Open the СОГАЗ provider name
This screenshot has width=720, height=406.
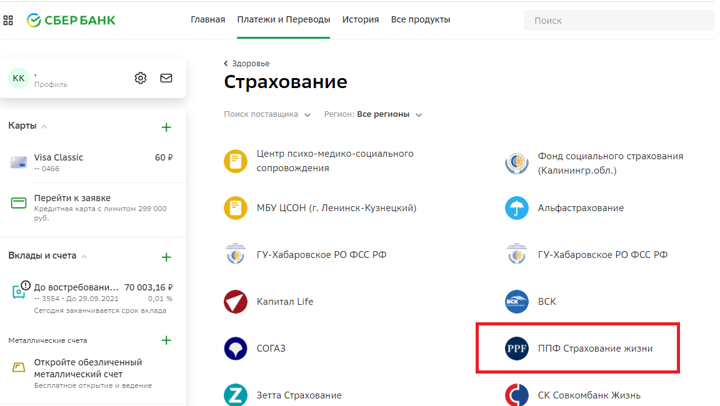pos(271,348)
